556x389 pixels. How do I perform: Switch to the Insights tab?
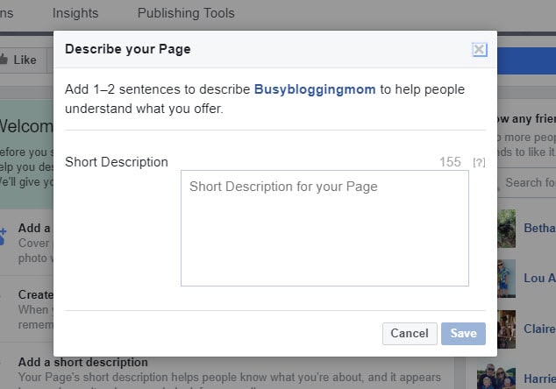point(75,13)
